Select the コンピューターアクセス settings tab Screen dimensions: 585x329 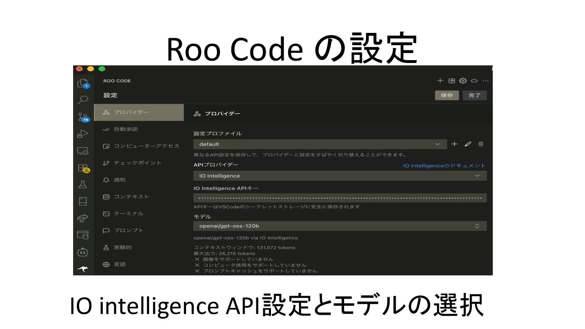click(x=139, y=146)
